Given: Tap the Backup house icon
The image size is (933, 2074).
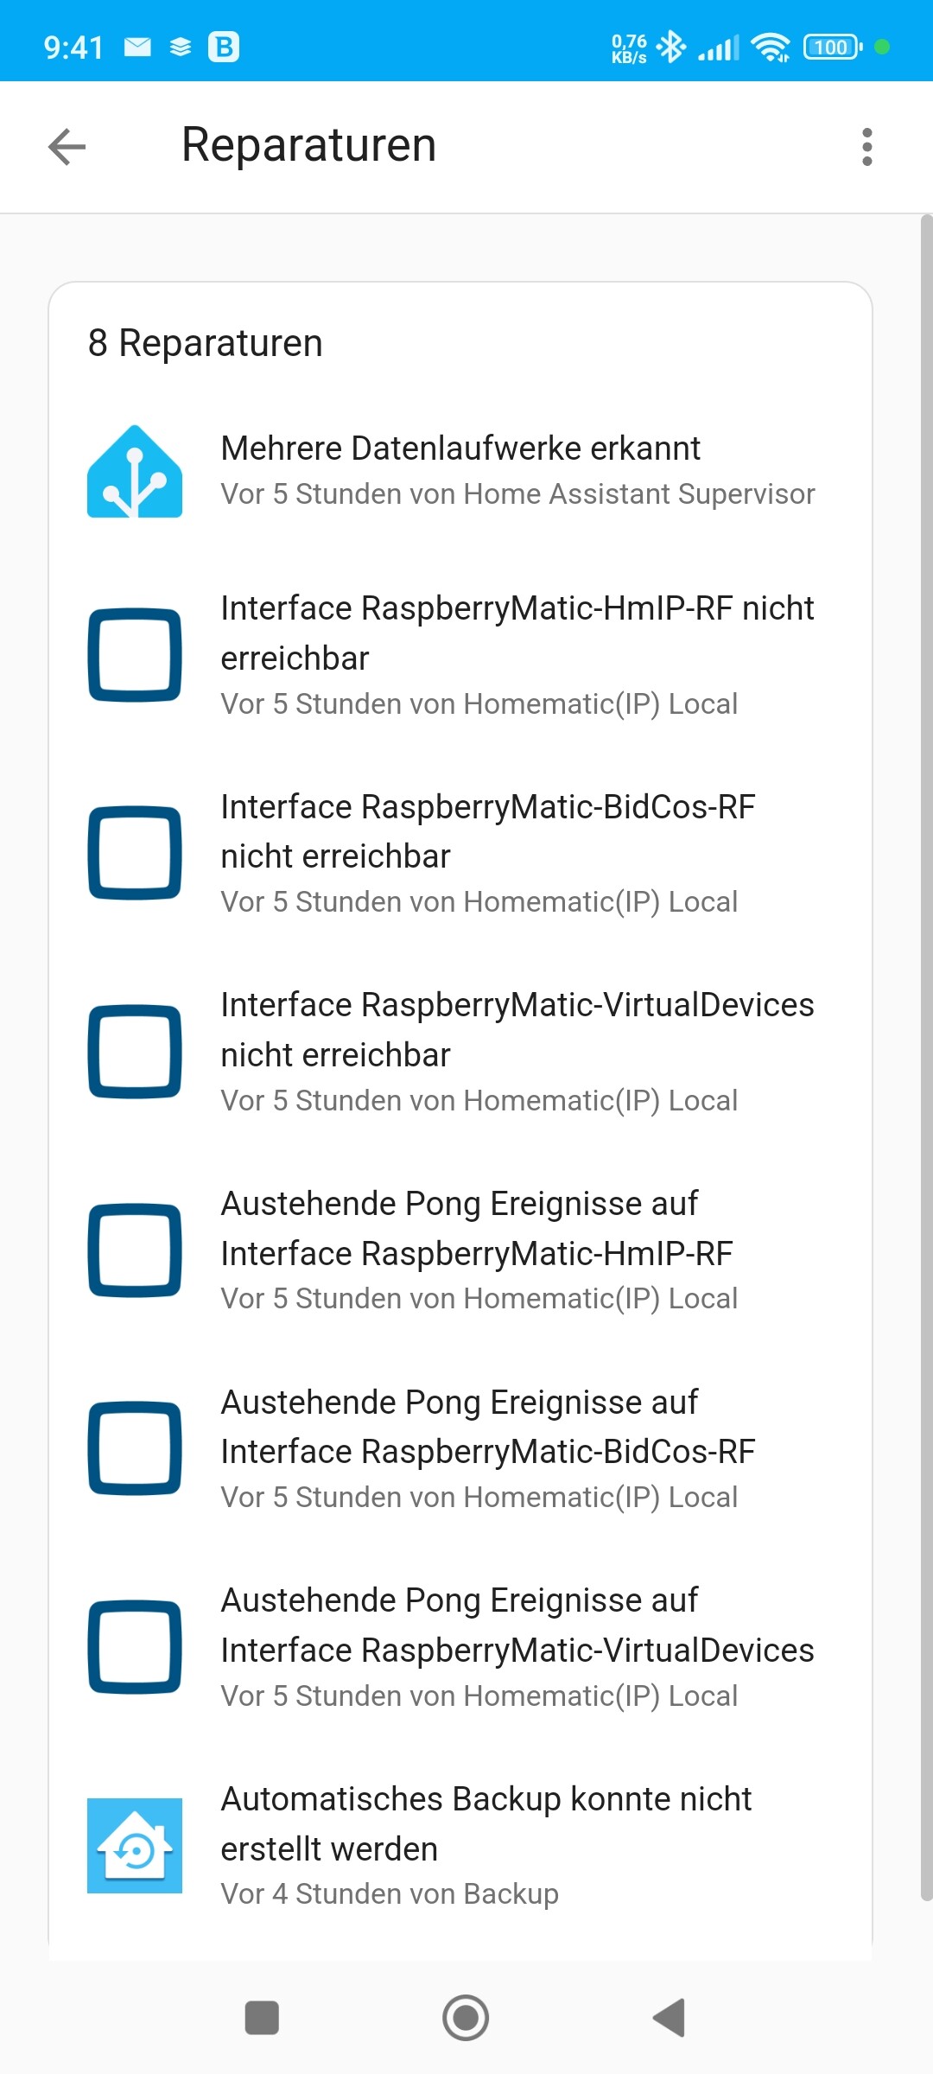Looking at the screenshot, I should point(135,1846).
